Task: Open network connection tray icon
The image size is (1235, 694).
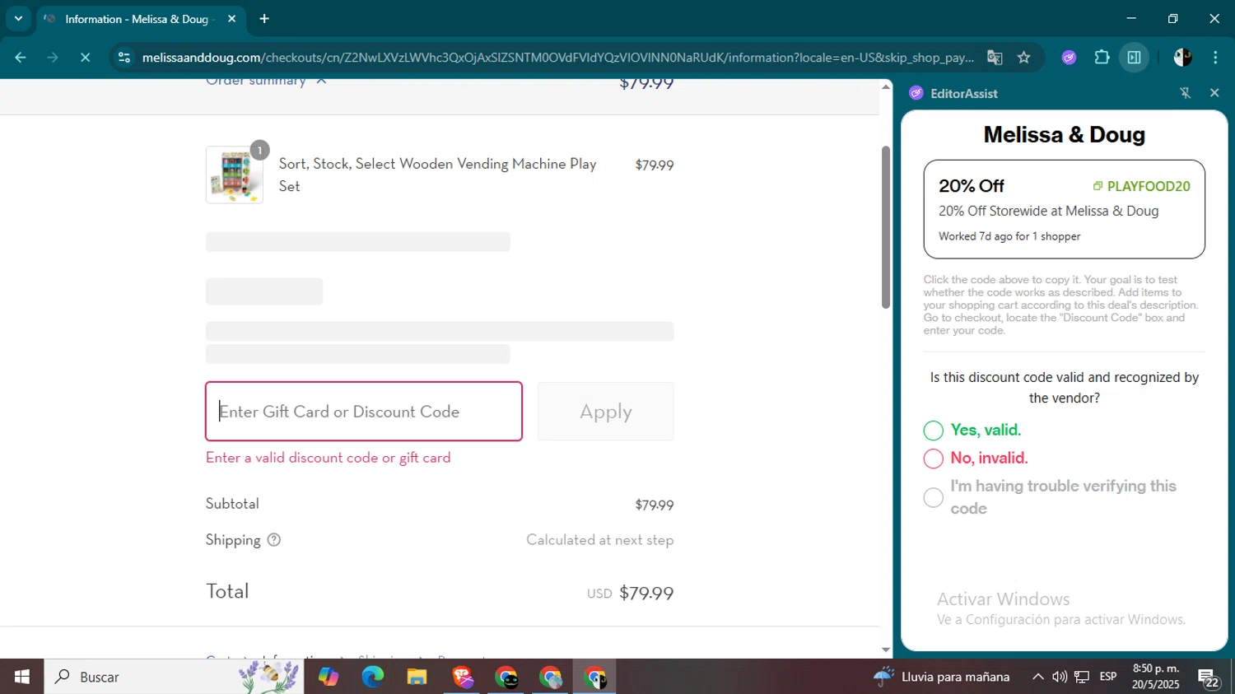Action: [x=1082, y=677]
